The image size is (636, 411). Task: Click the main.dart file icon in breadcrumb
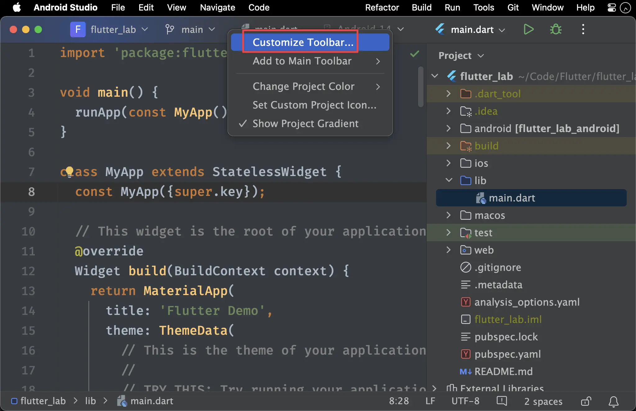point(122,401)
